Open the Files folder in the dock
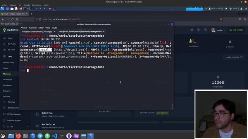Screen dimensions: 248x139 coord(11,136)
